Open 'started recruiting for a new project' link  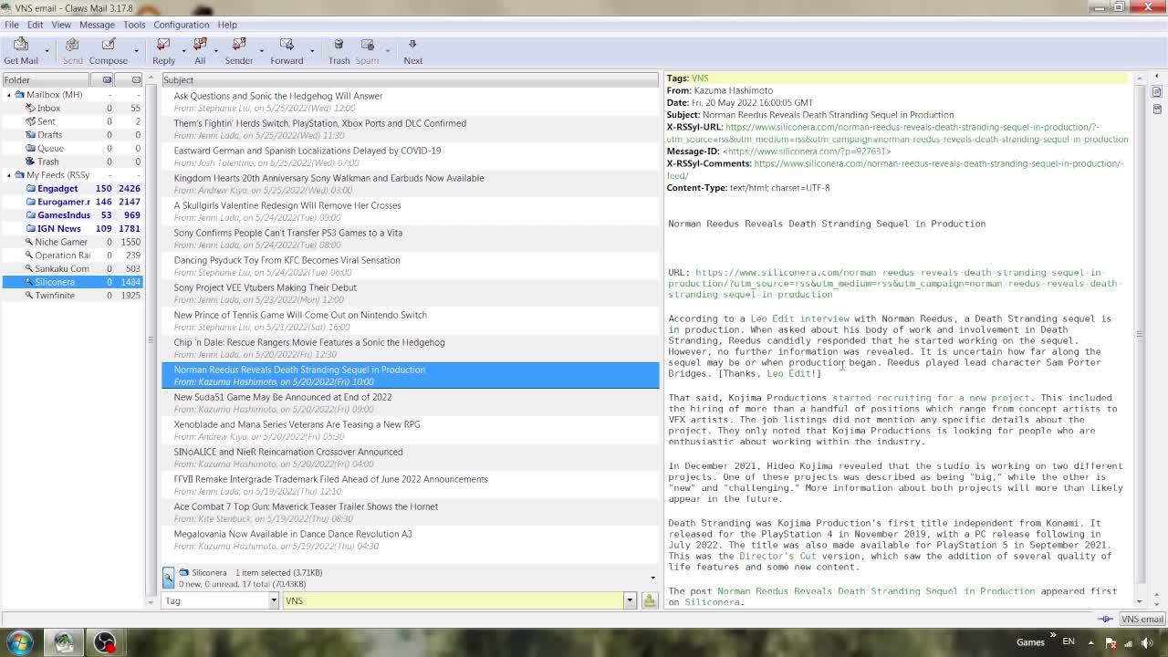point(932,398)
